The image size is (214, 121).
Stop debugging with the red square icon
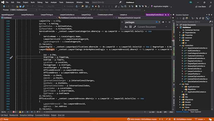click(96, 6)
